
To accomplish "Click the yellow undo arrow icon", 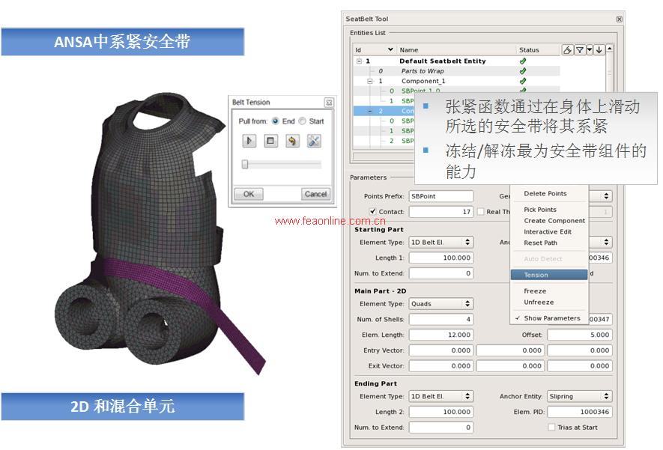I will click(x=292, y=141).
